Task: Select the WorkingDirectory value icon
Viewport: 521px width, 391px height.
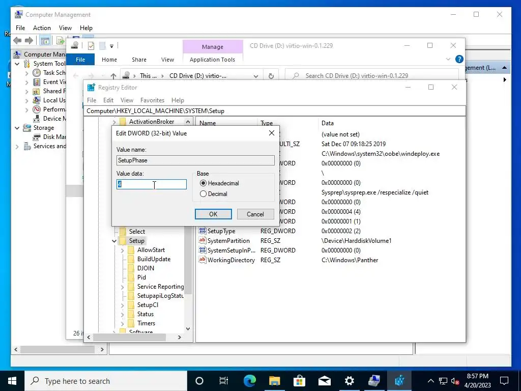Action: tap(202, 260)
